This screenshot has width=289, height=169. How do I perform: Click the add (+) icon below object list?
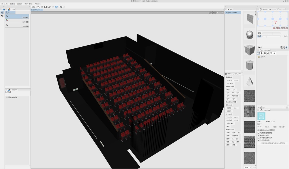(259, 107)
